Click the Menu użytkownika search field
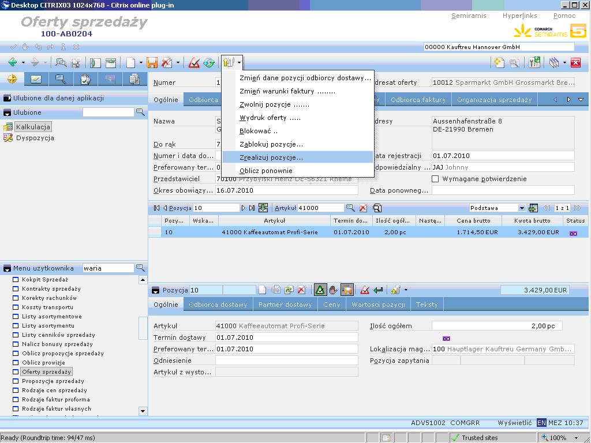Viewport: 591px width, 443px height. [108, 268]
